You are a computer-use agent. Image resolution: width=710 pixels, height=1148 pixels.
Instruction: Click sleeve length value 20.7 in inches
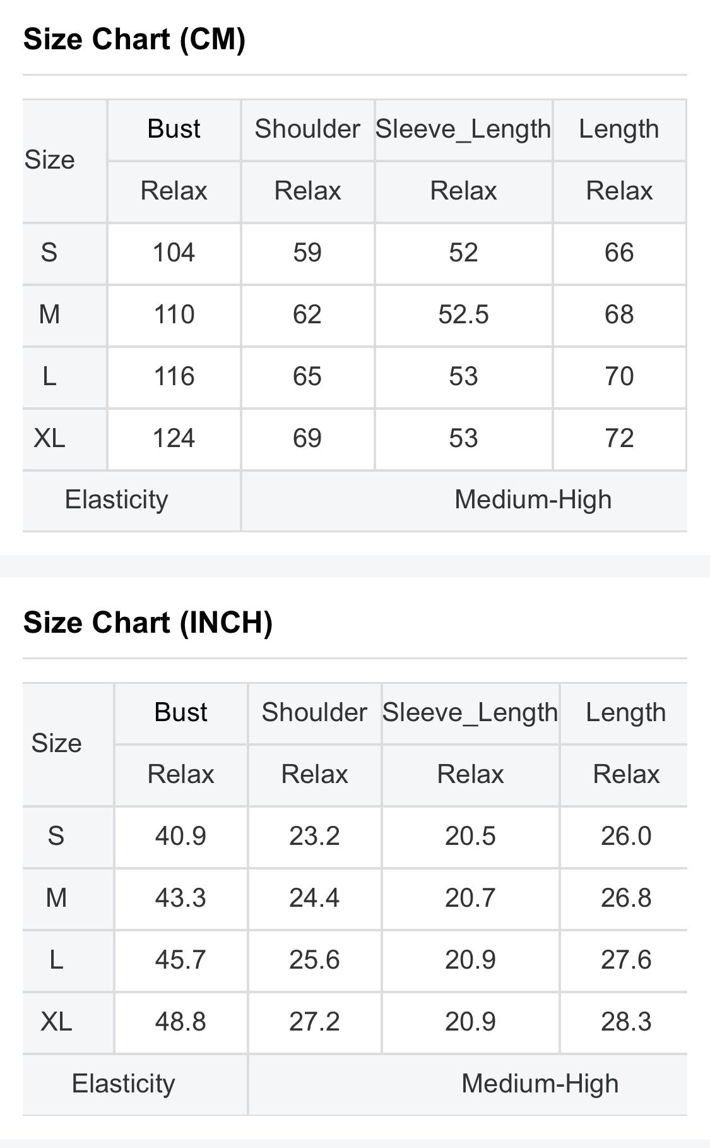470,899
